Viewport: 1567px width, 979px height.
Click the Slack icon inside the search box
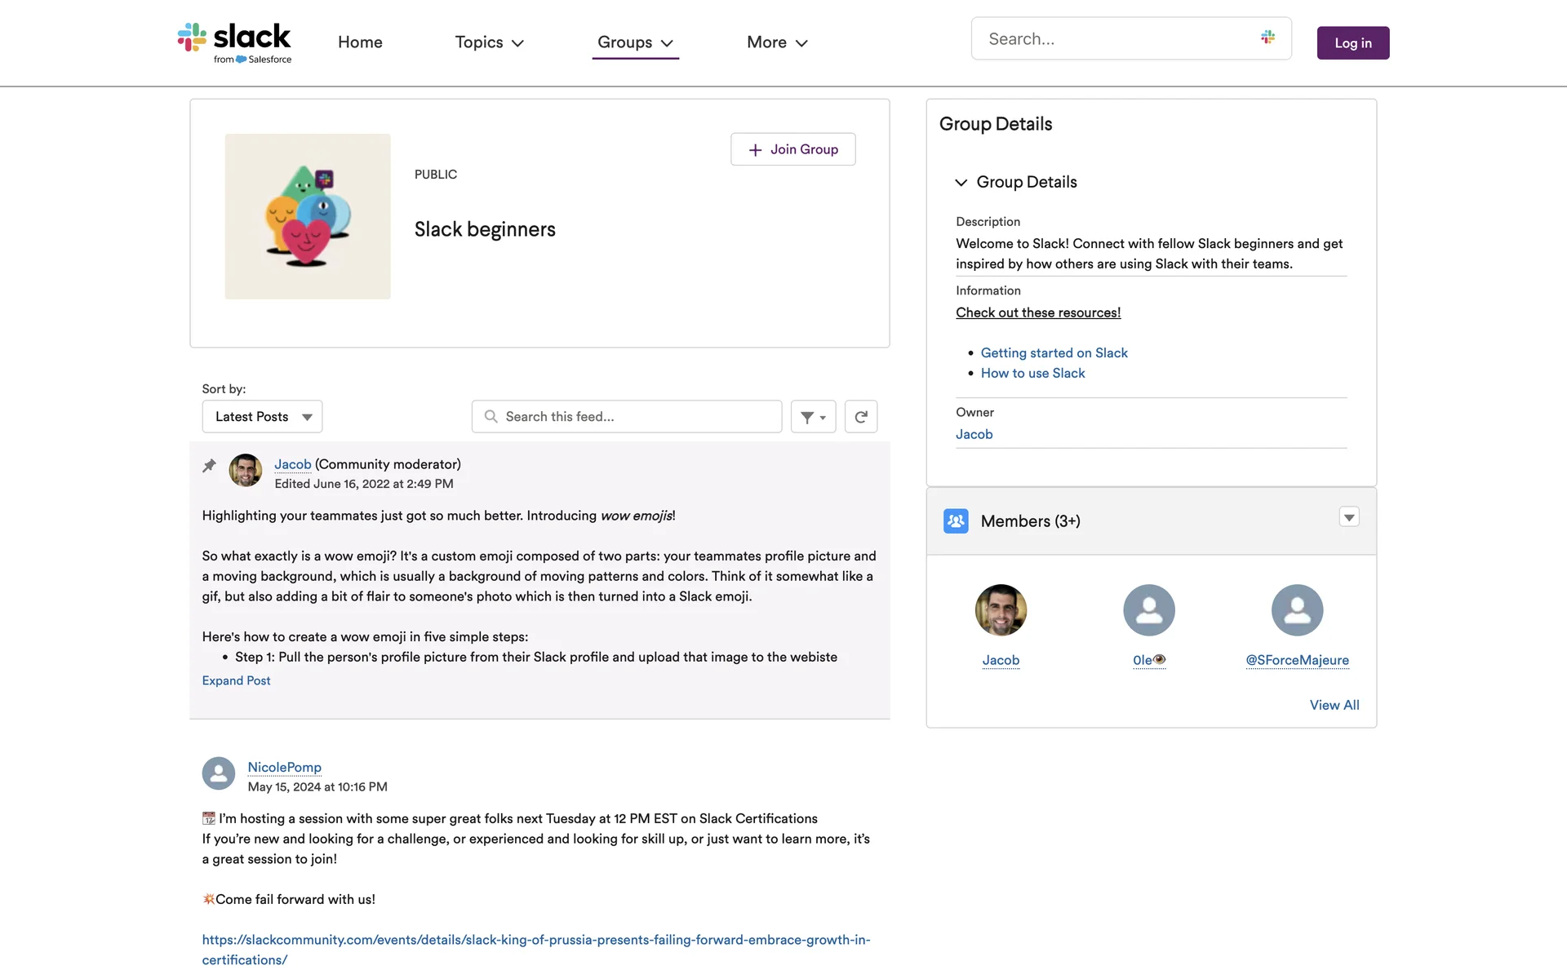pos(1267,38)
